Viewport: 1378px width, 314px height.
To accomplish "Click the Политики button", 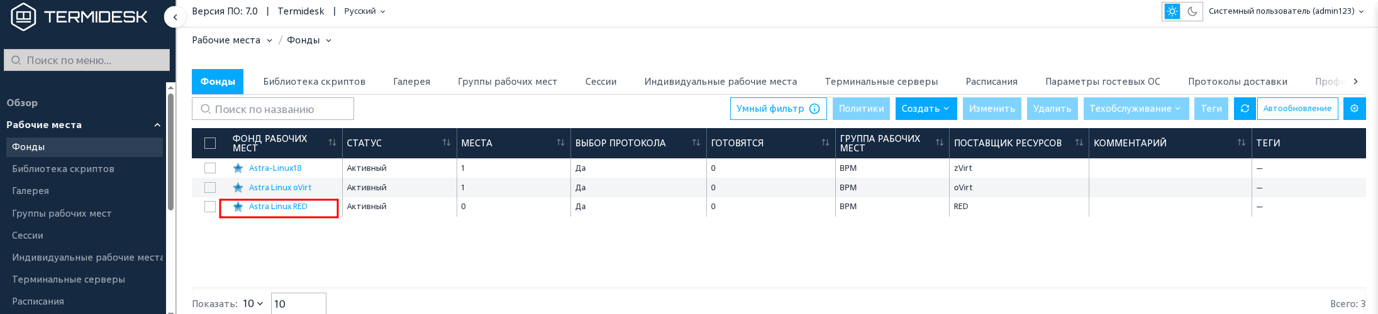I will tap(861, 109).
